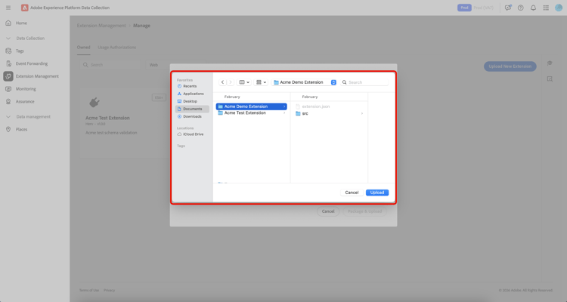Click the file dialog Search field
This screenshot has height=302, width=567.
point(364,82)
